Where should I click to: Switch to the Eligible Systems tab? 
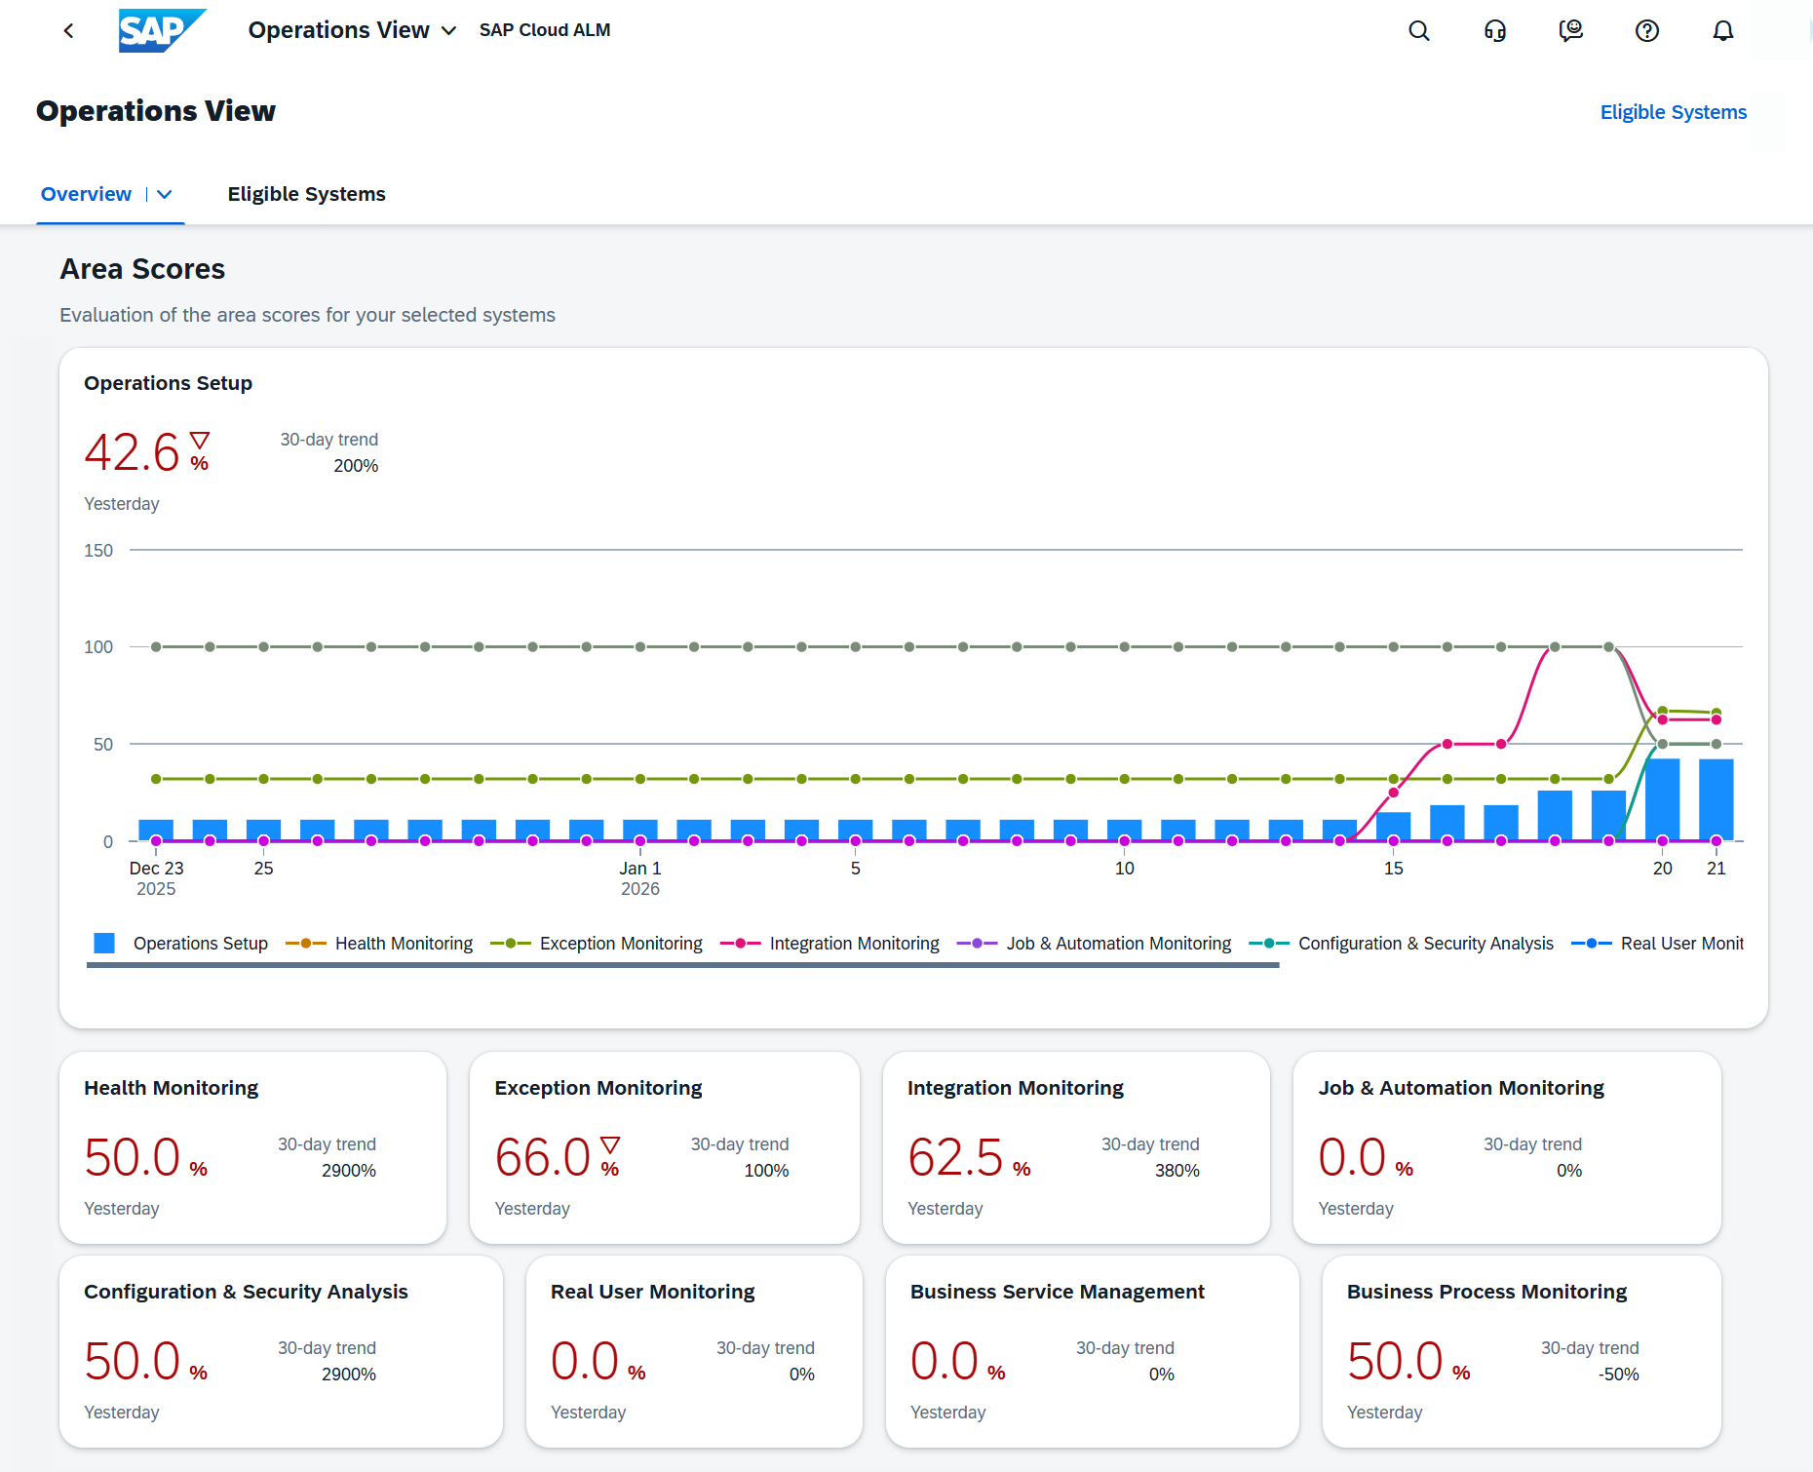click(x=306, y=194)
